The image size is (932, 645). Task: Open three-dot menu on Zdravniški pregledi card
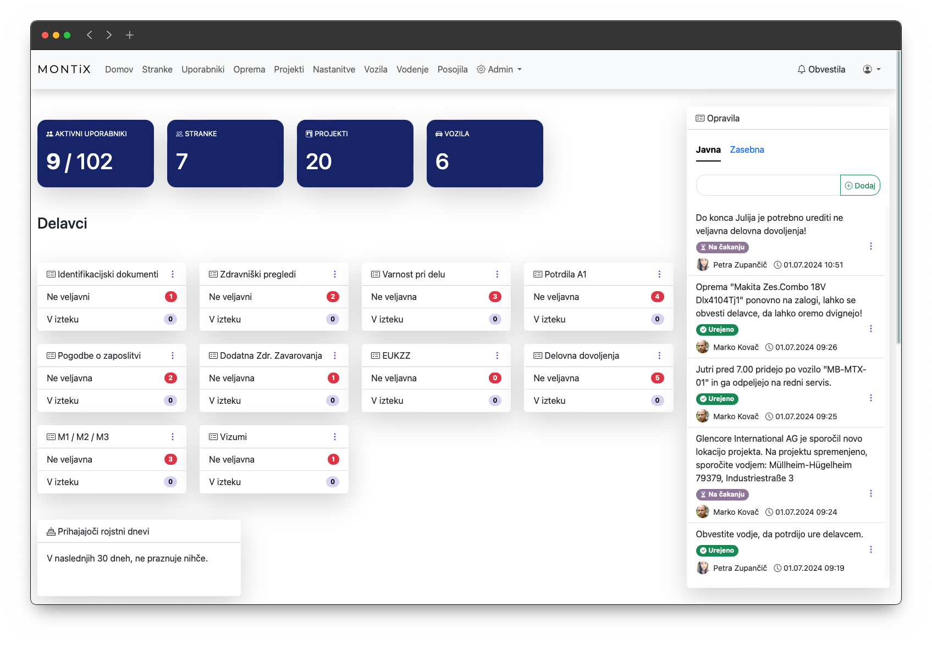(335, 274)
